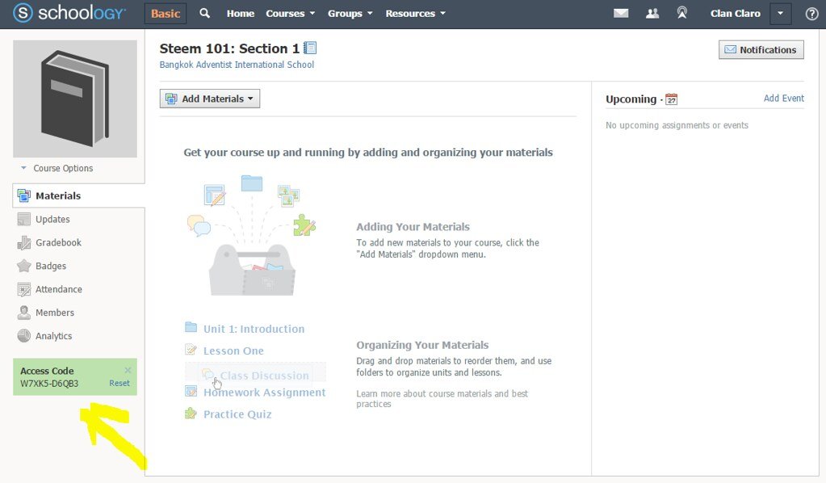Image resolution: width=826 pixels, height=483 pixels.
Task: Open the notifications broadcast icon
Action: (681, 13)
